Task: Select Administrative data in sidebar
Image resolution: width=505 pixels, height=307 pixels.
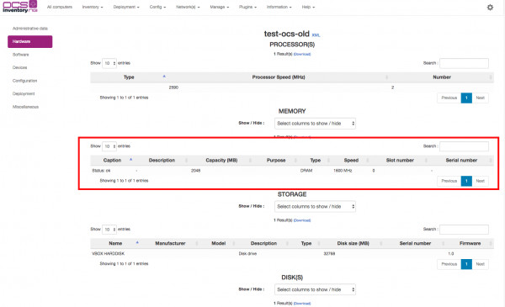Action: pyautogui.click(x=30, y=29)
